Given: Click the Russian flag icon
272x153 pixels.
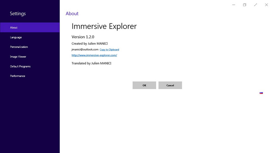Looking at the screenshot, I should pyautogui.click(x=261, y=93).
